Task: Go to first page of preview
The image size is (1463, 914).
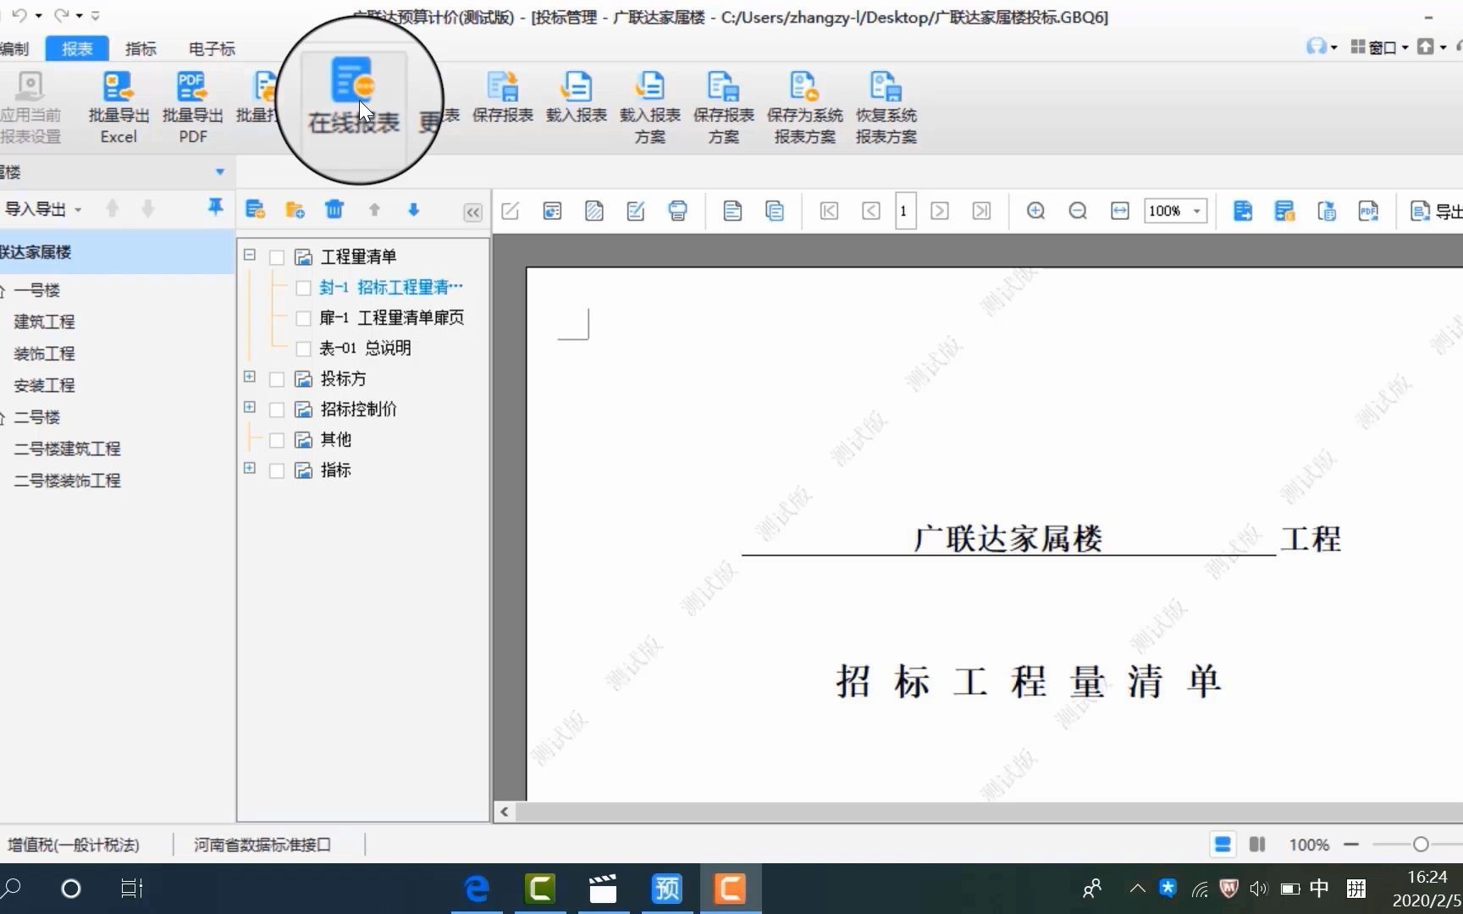Action: 829,211
